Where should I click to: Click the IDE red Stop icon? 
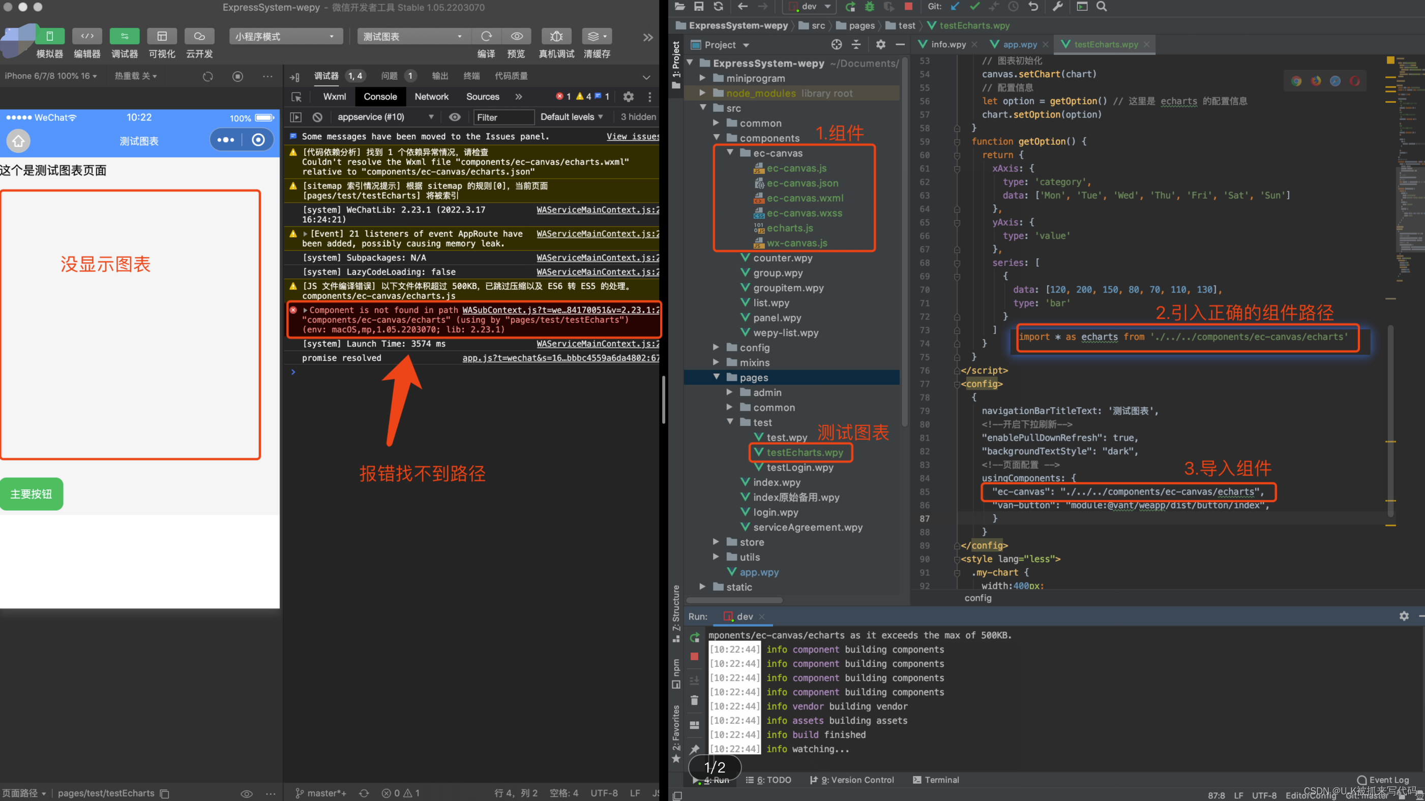point(908,6)
